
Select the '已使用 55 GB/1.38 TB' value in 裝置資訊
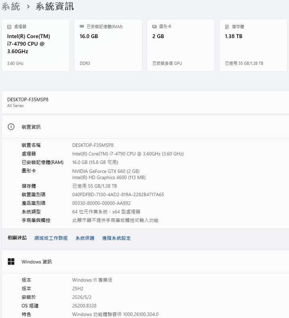point(95,186)
